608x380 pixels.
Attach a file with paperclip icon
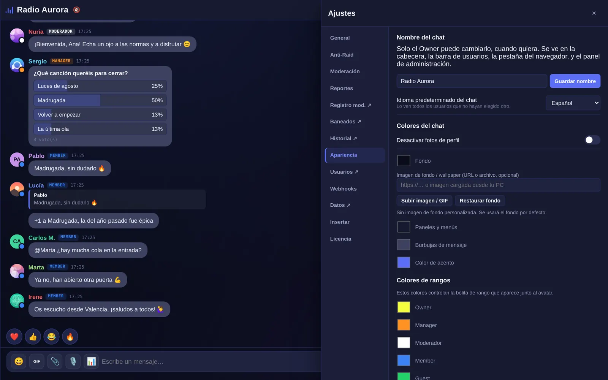pyautogui.click(x=55, y=361)
